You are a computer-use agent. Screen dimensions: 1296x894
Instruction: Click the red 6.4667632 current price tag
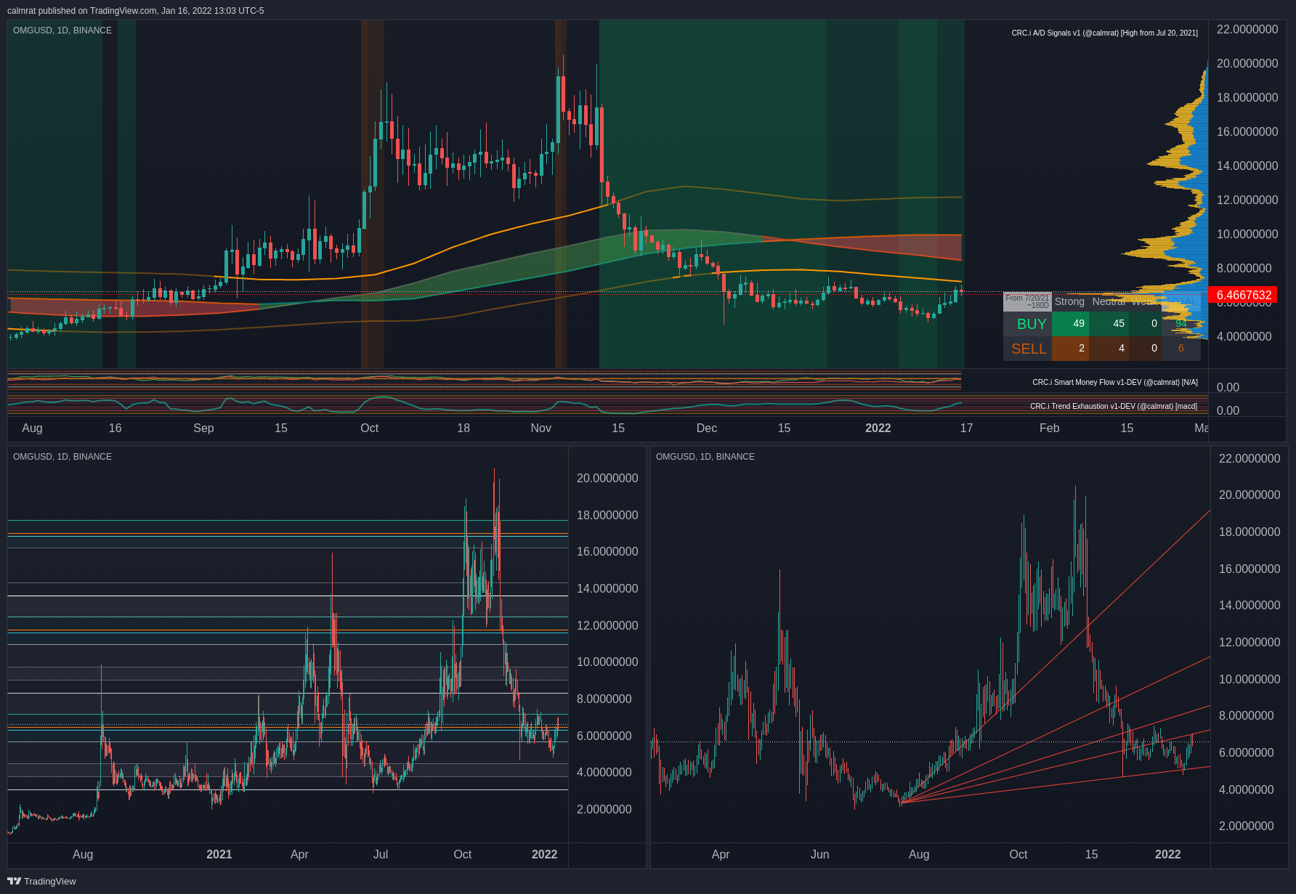pos(1244,295)
